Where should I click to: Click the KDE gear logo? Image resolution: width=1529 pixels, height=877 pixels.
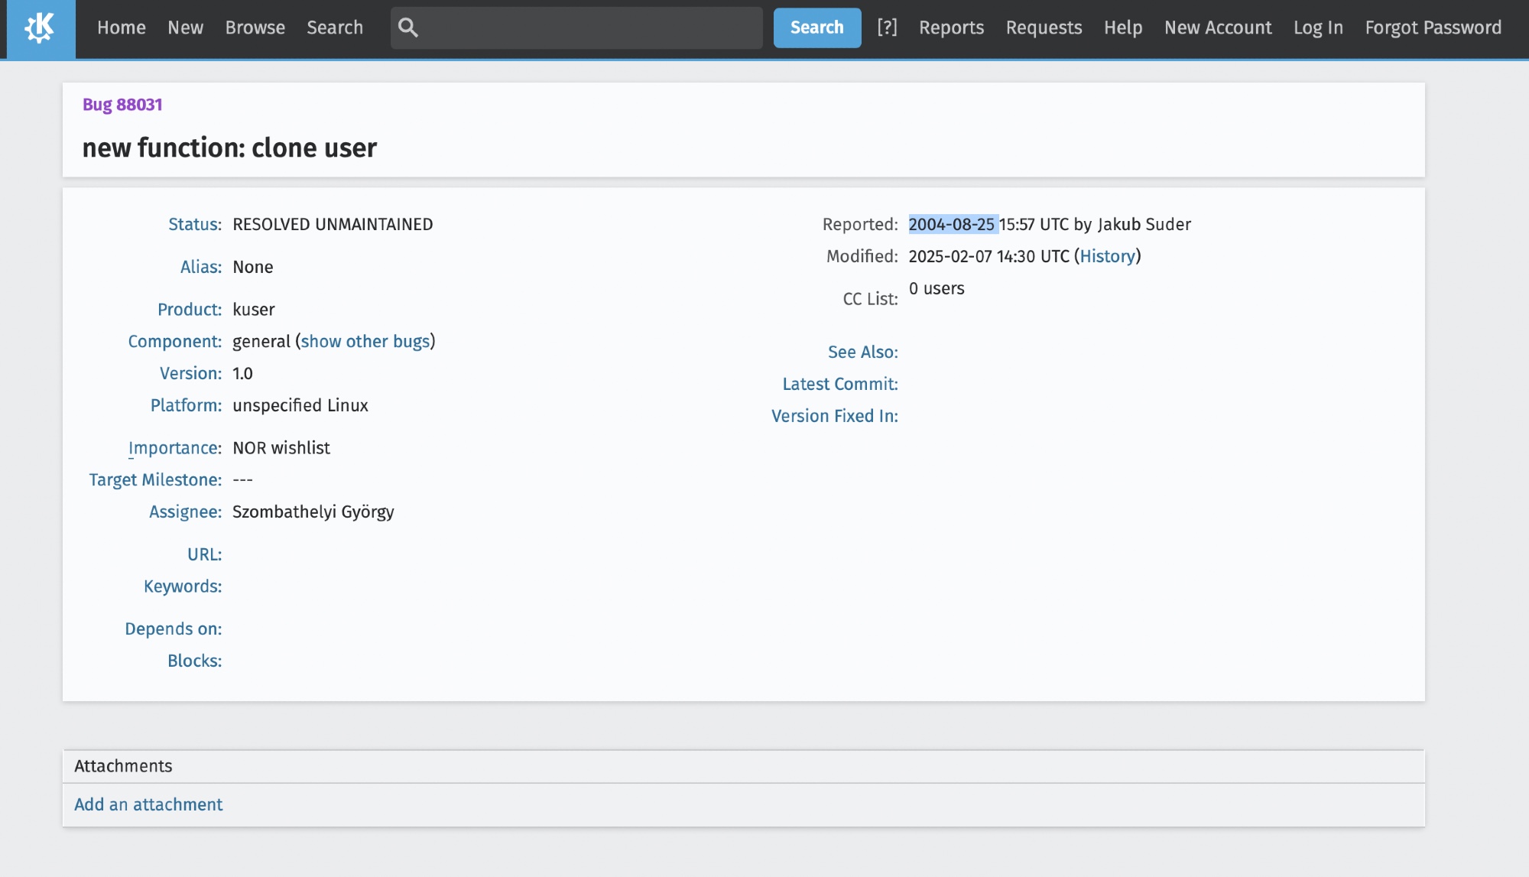click(x=40, y=28)
